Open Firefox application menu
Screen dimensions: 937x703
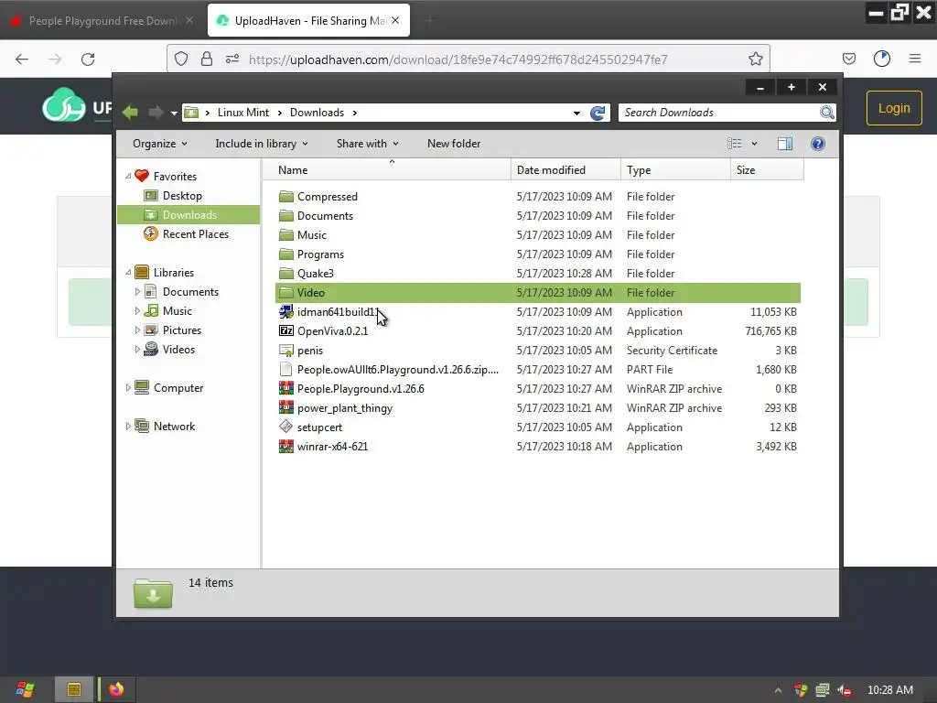tap(915, 59)
